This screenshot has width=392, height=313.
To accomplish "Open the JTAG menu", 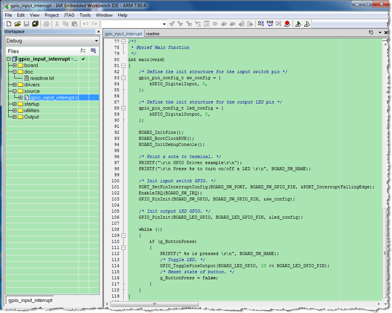I will coord(69,15).
